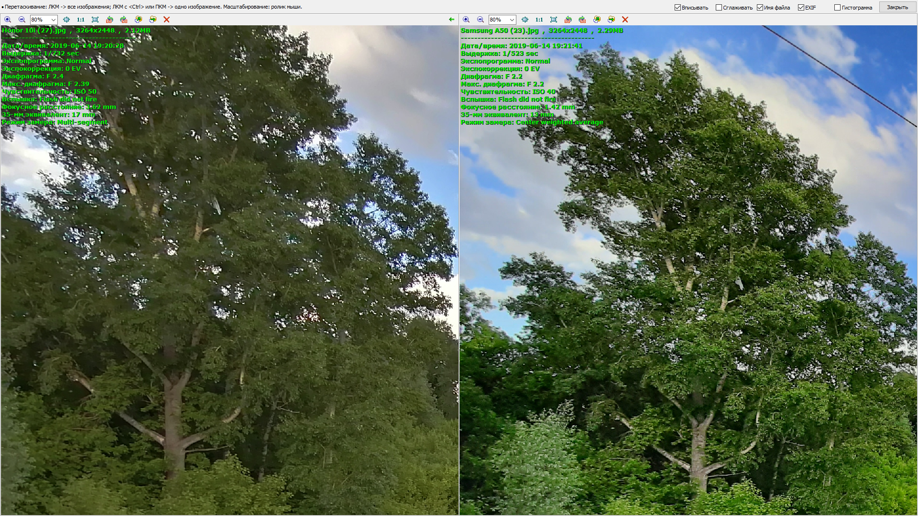Click left pane full-frame fit icon
Image resolution: width=918 pixels, height=516 pixels.
tap(95, 20)
